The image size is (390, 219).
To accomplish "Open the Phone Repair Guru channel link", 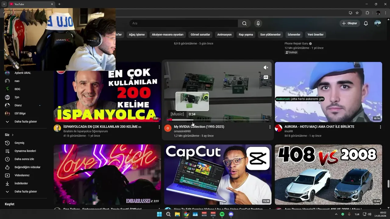I will click(296, 43).
